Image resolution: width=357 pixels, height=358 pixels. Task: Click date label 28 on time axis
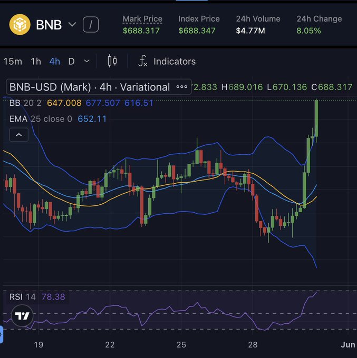[253, 344]
